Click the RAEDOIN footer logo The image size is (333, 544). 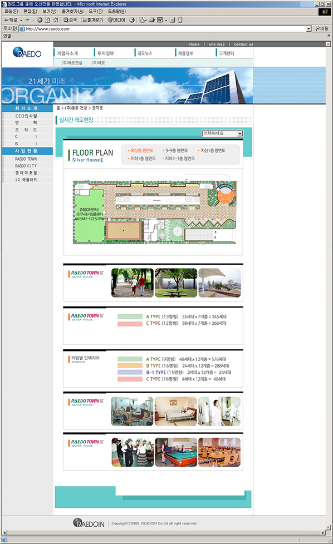tap(89, 523)
